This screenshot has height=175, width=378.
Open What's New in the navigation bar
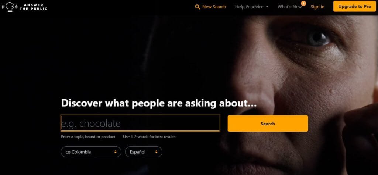(x=289, y=7)
